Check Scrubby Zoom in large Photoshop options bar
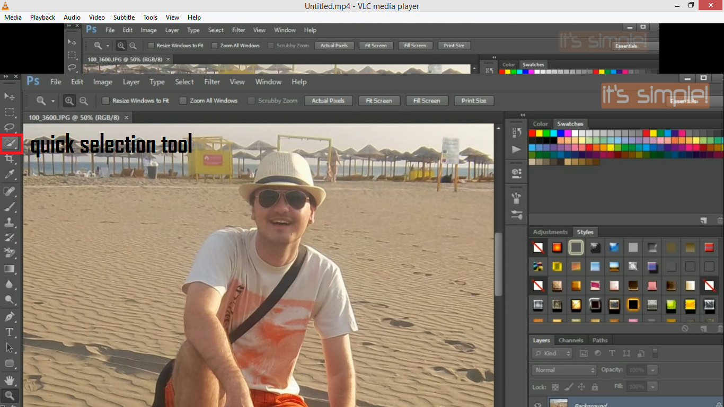Viewport: 724px width, 407px height. (x=251, y=101)
